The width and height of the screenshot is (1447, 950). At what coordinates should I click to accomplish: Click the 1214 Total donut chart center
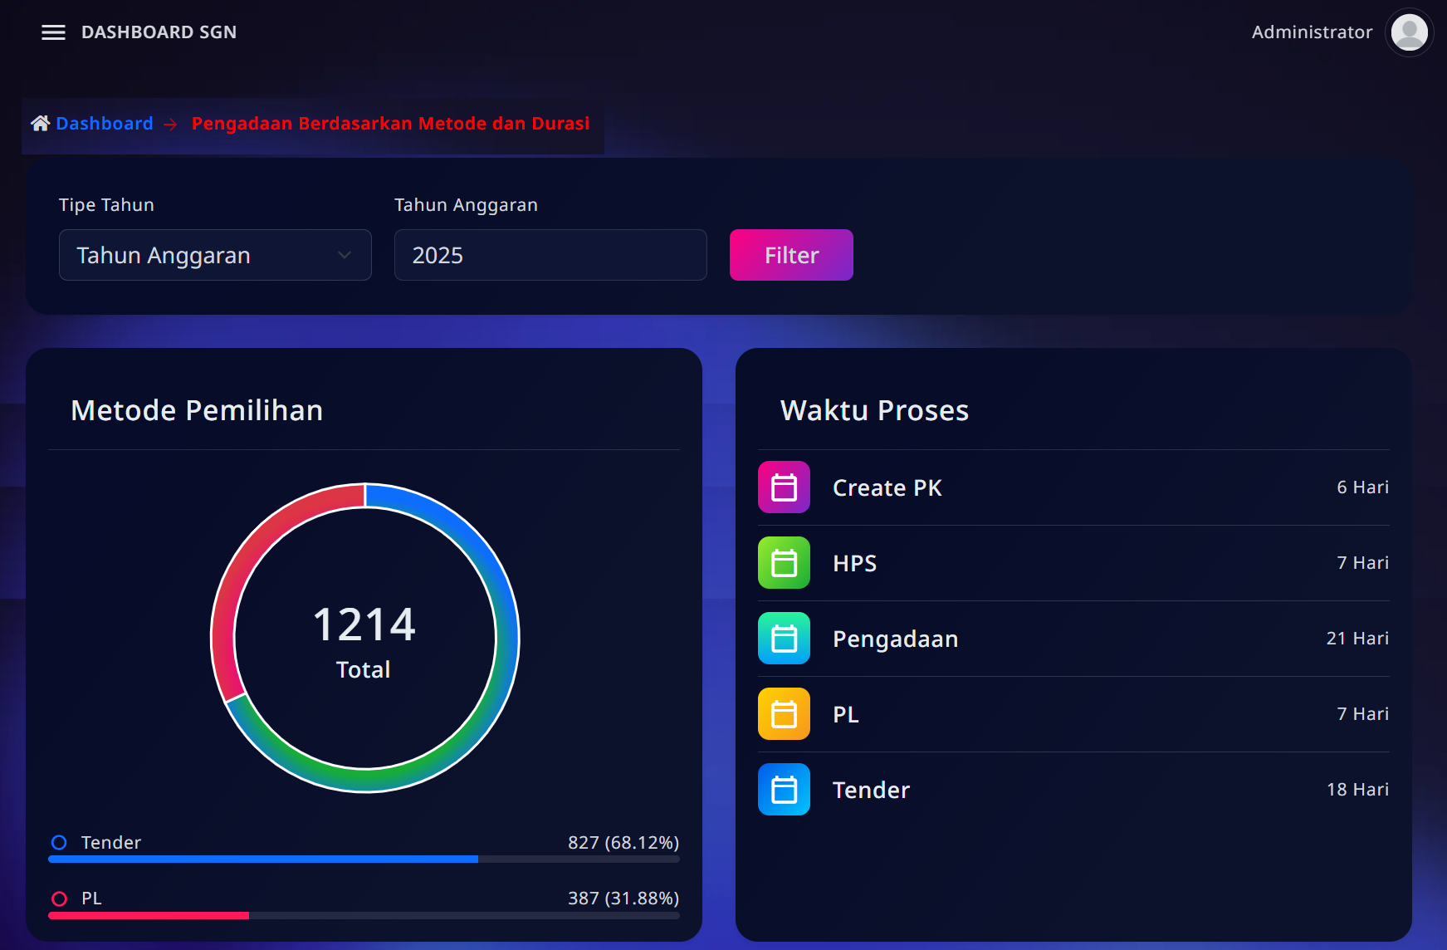364,638
